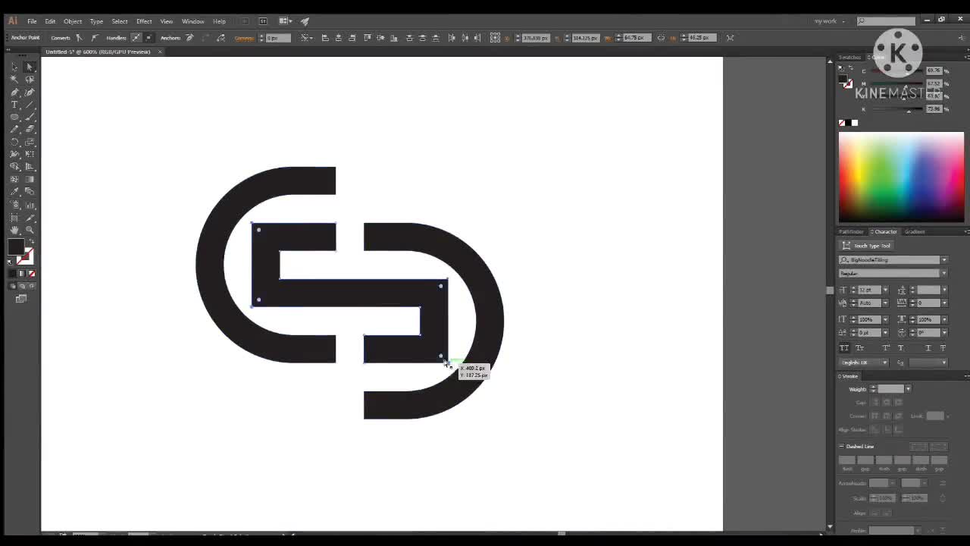
Task: Open the Object menu
Action: point(73,21)
